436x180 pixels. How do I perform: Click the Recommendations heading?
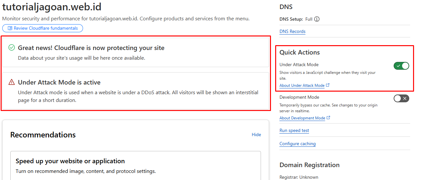(x=43, y=135)
